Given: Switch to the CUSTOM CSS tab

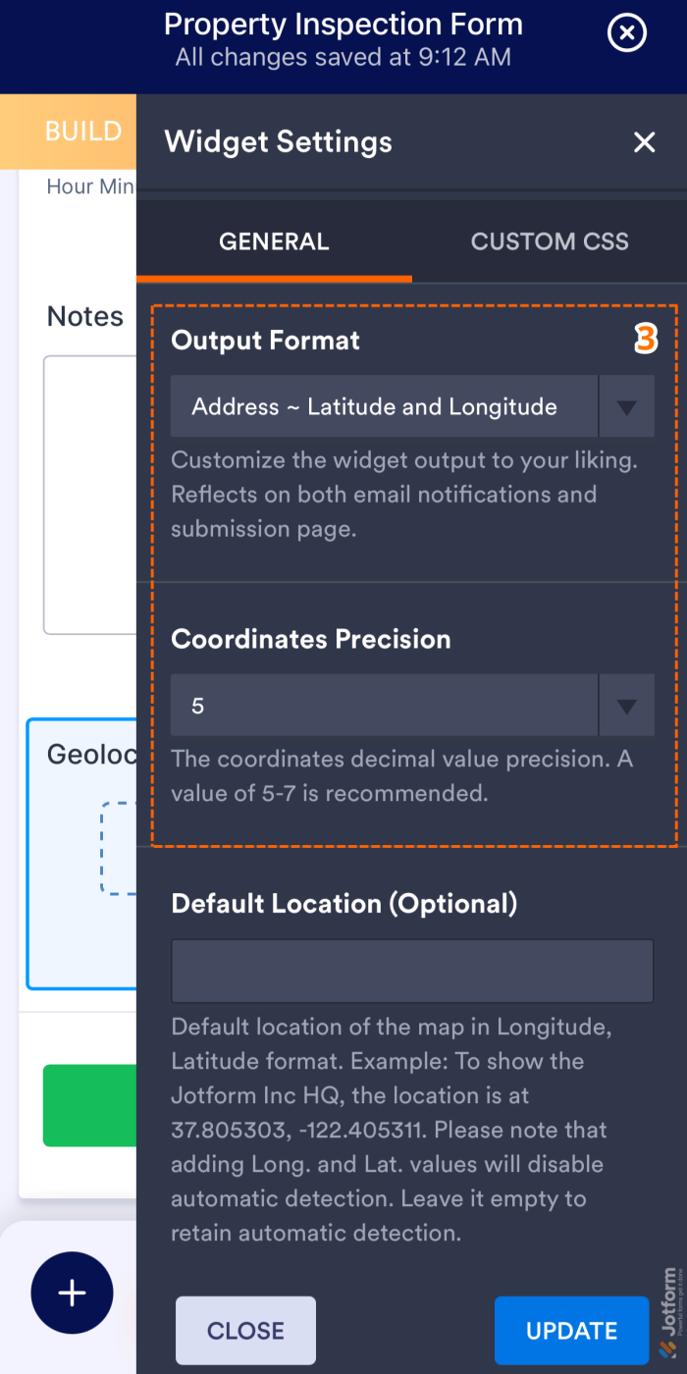Looking at the screenshot, I should click(x=550, y=241).
